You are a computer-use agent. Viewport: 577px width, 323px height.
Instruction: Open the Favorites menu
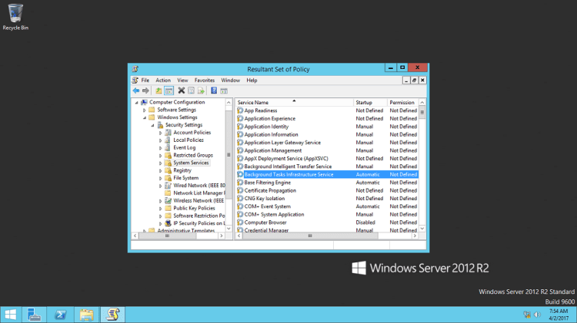tap(205, 80)
